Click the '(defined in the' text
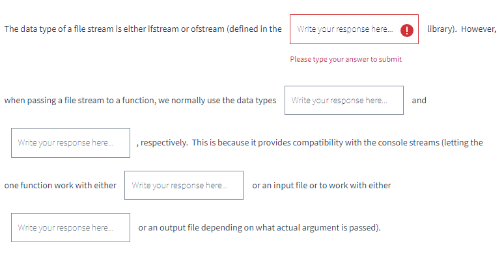504x261 pixels. coord(254,29)
